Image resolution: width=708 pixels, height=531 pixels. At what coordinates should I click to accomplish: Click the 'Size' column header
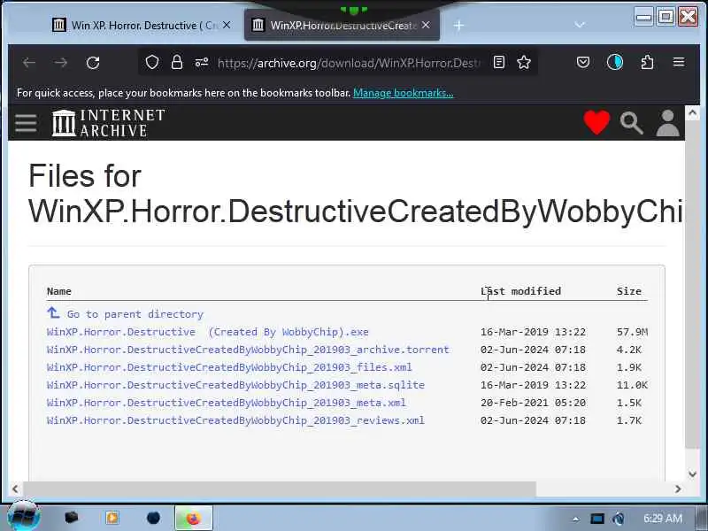(x=629, y=291)
